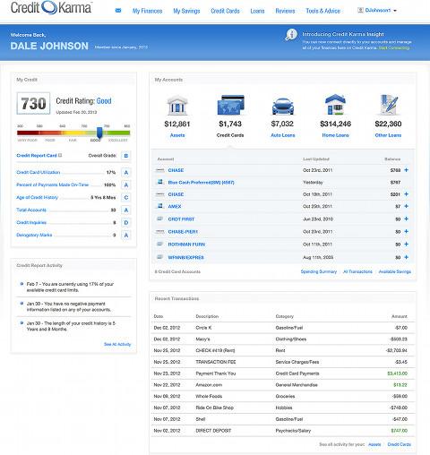Expand the WFNNB/EXPRES account plus sign
The width and height of the screenshot is (430, 455).
[x=406, y=257]
